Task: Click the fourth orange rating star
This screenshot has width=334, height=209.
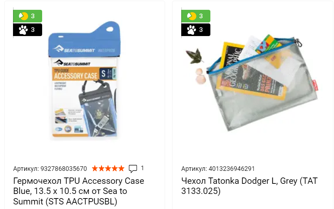Action: point(115,168)
